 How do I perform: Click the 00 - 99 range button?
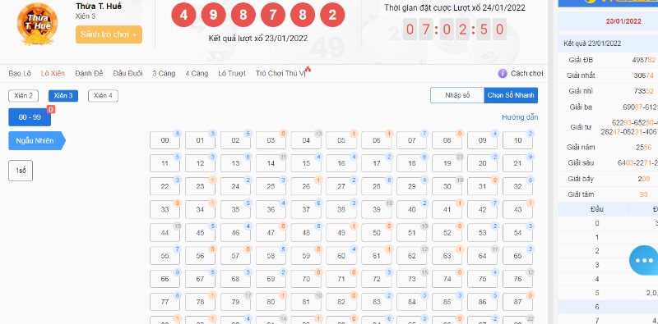[x=30, y=117]
